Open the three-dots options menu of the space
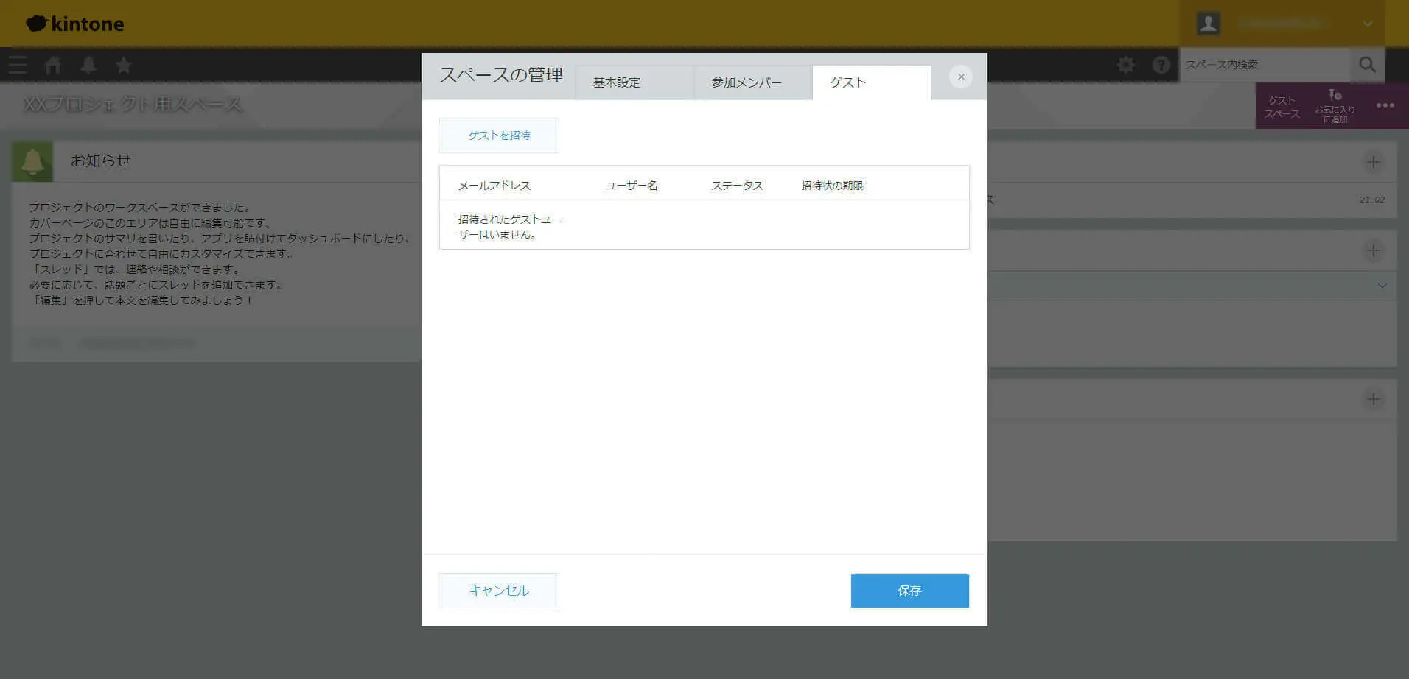The height and width of the screenshot is (679, 1409). point(1385,105)
